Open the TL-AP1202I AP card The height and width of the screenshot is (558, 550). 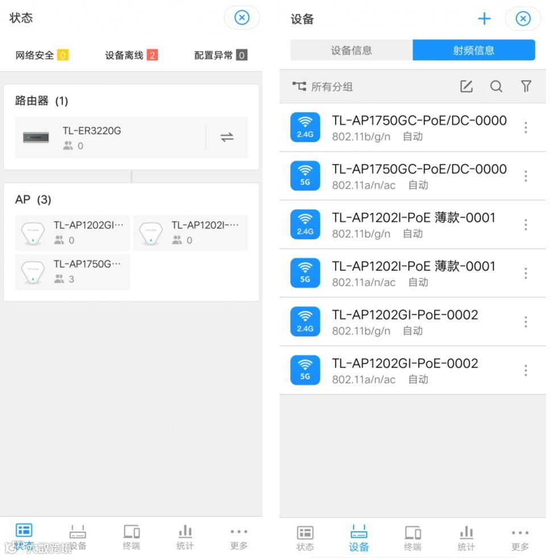190,233
